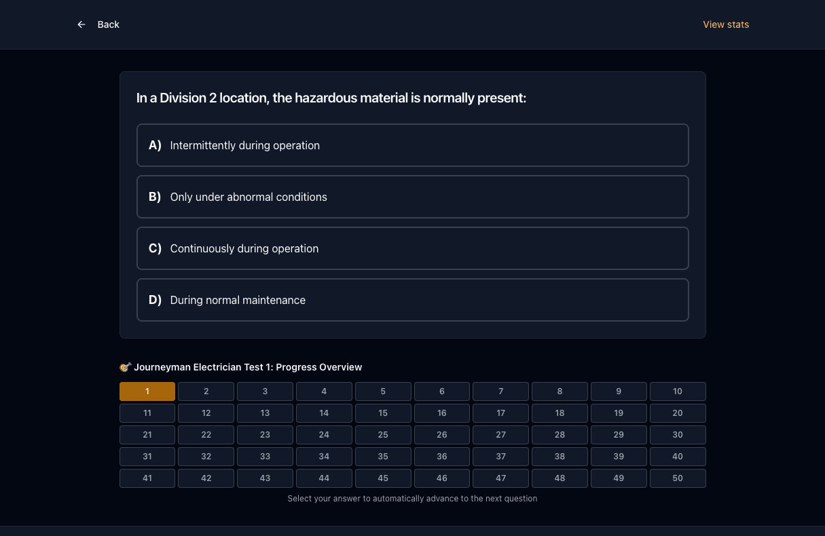825x536 pixels.
Task: Navigate to question 43
Action: click(x=265, y=478)
